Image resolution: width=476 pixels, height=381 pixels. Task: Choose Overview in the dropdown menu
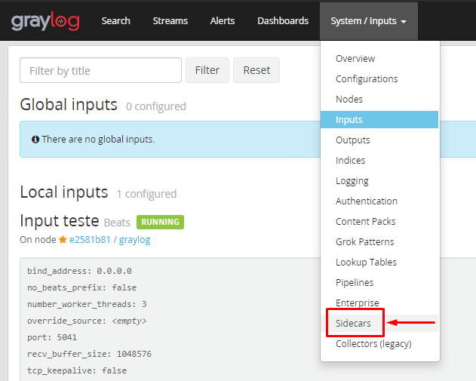(355, 59)
